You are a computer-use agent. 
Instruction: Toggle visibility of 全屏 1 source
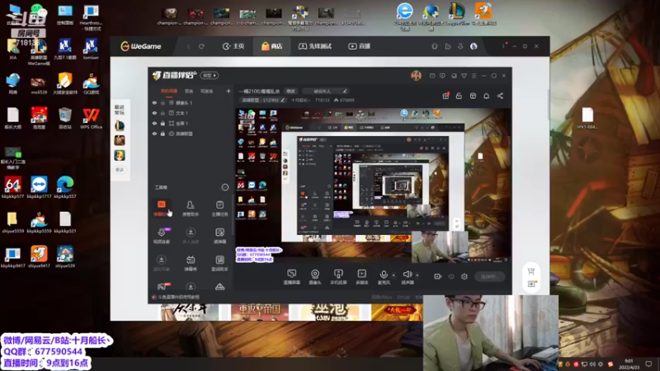tap(154, 124)
